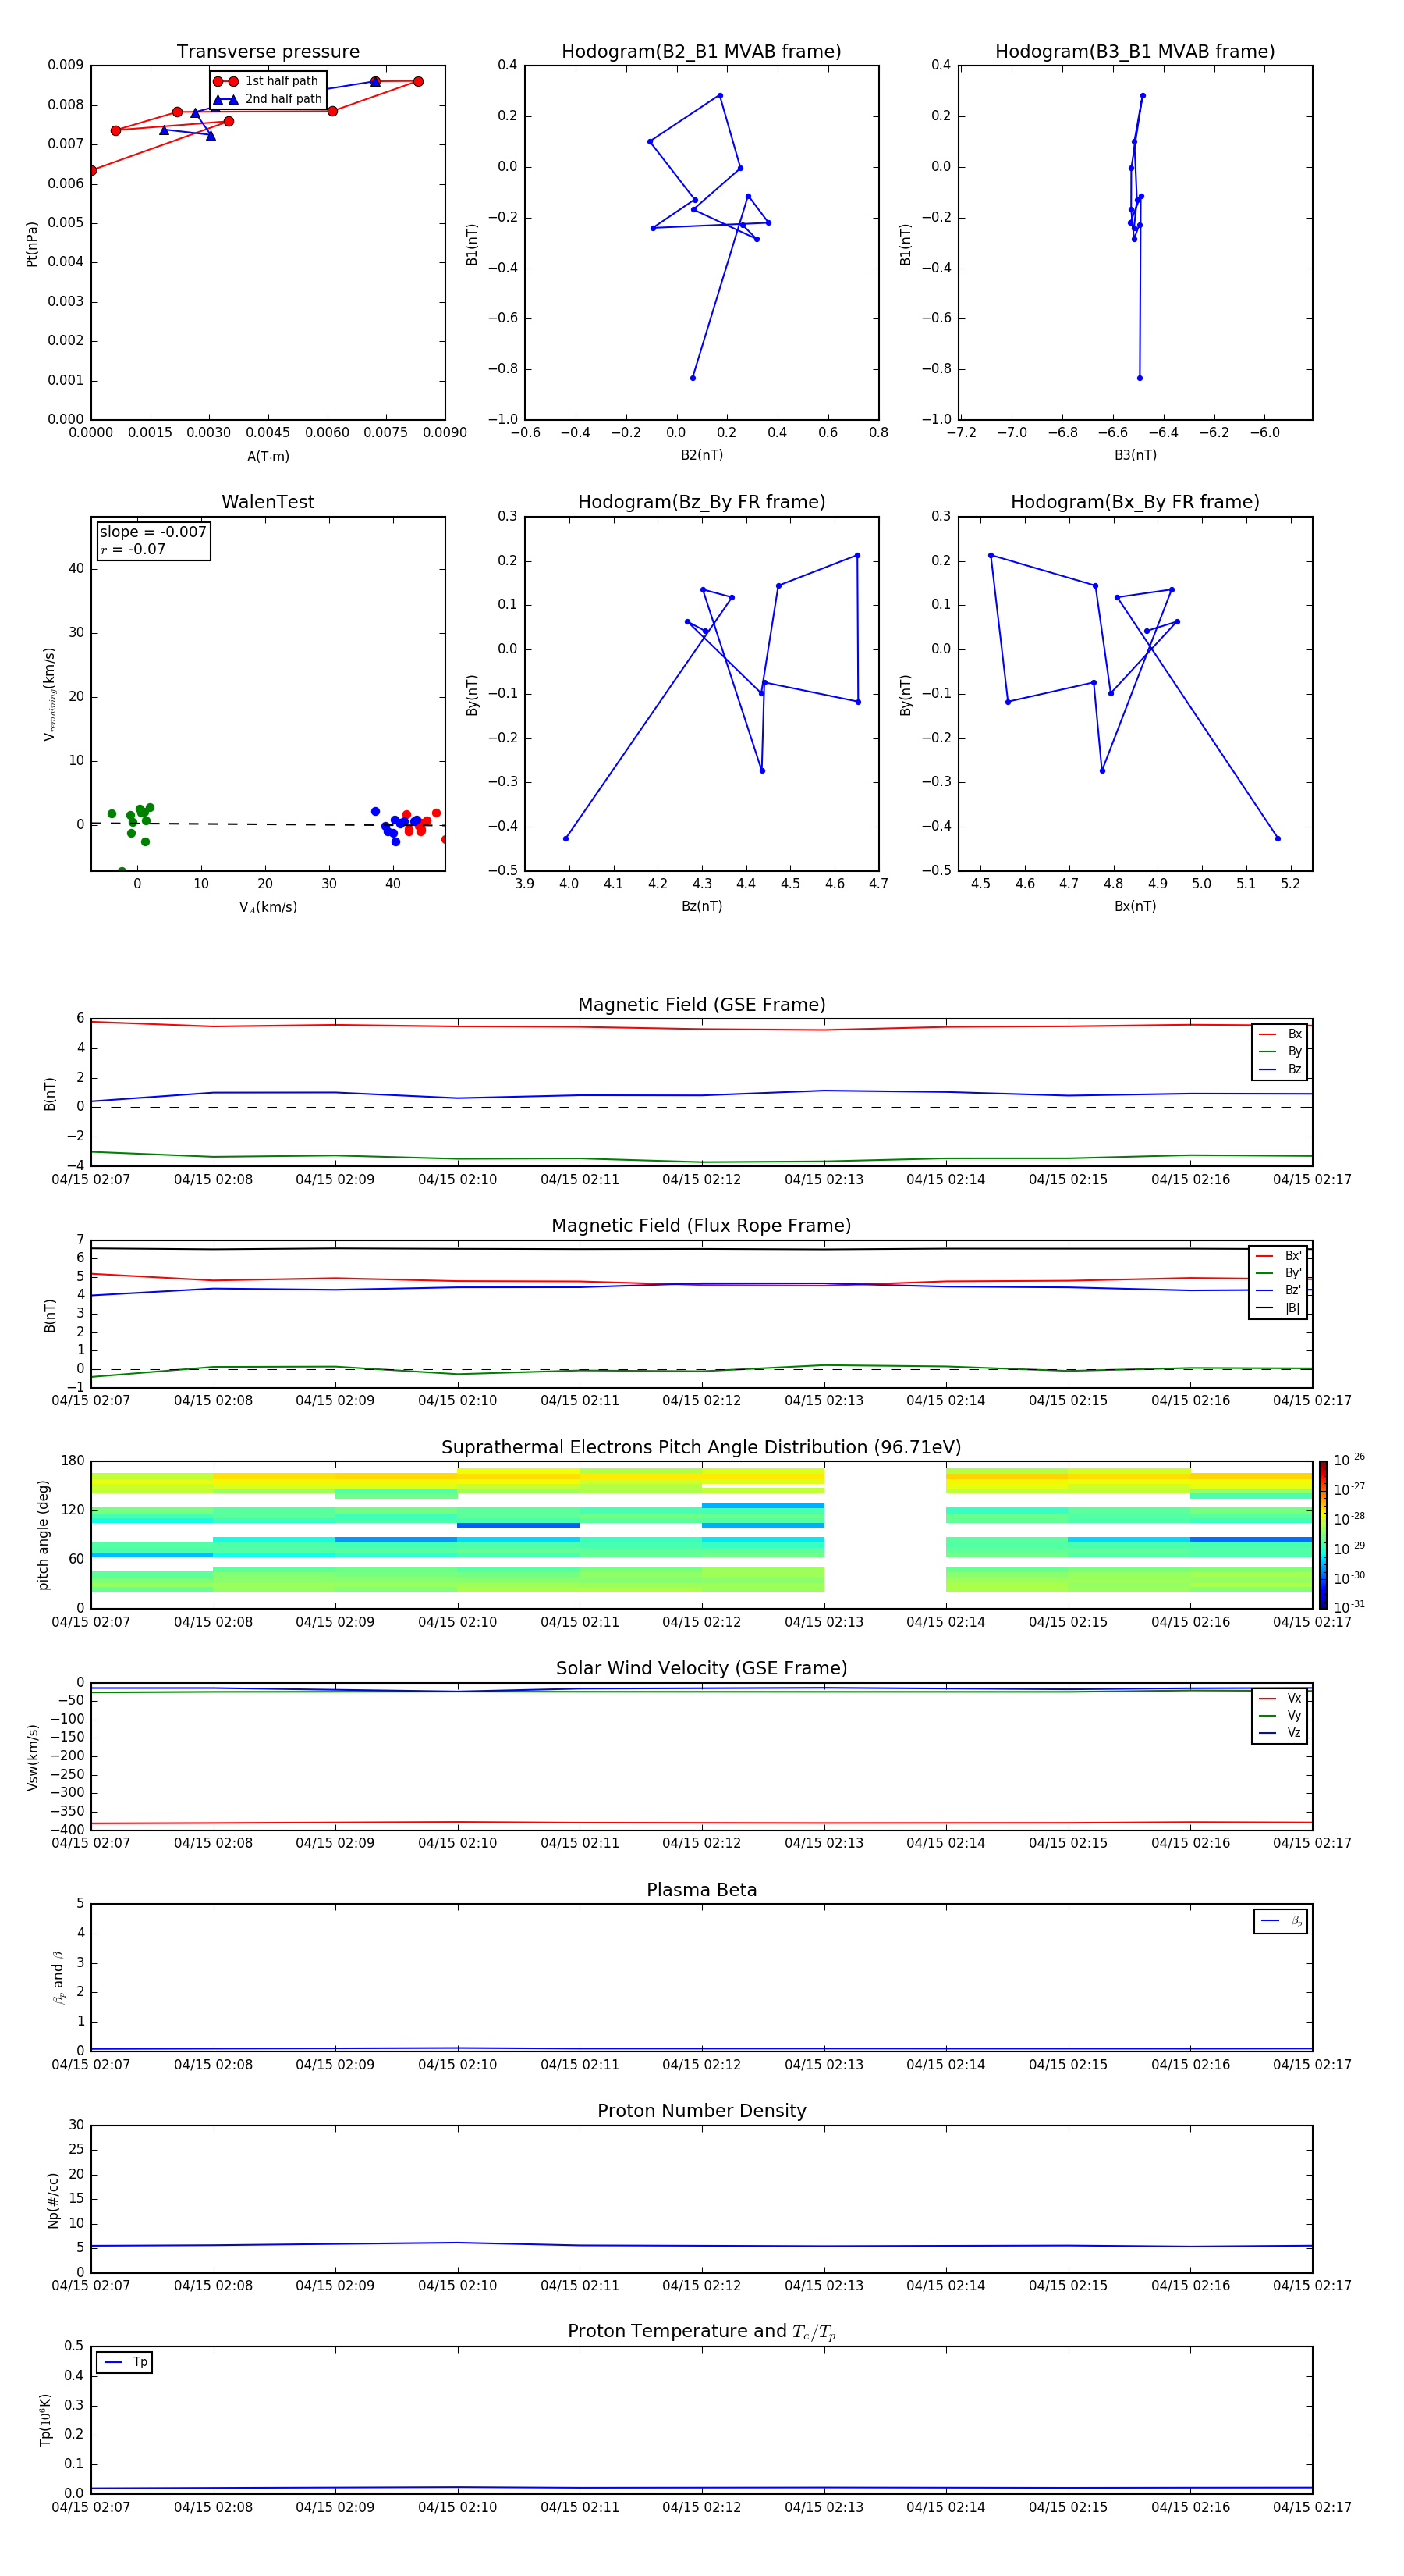Click the Suprathermal Electrons Pitch Angle Distribution title

(701, 1448)
